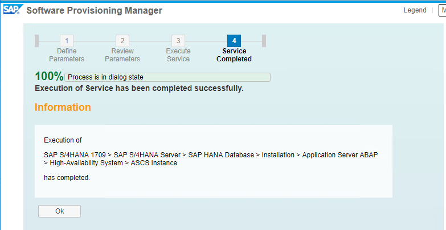The width and height of the screenshot is (446, 230).
Task: Click the 'Process is in dialog state' progress bar
Action: 167,77
